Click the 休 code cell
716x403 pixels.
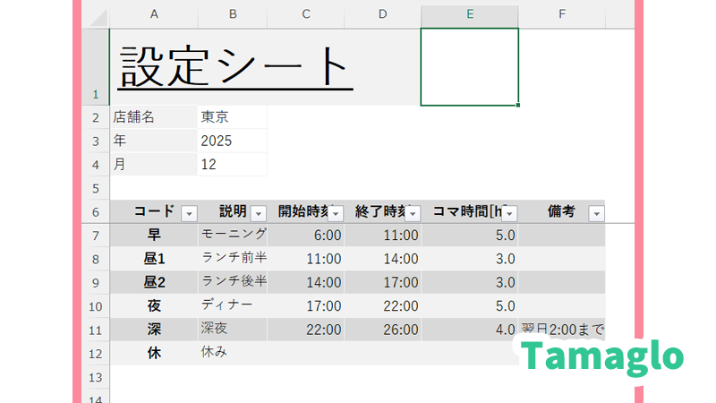154,353
